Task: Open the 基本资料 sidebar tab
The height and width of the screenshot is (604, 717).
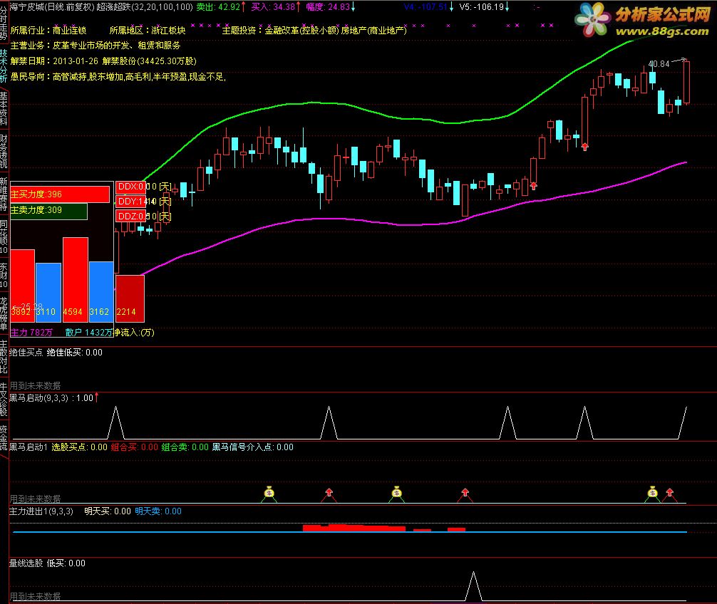Action: (x=4, y=109)
